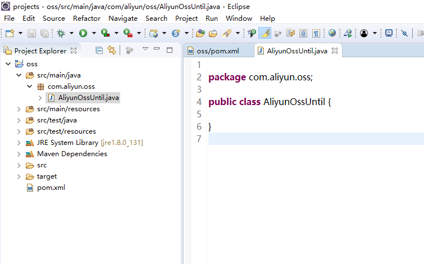The width and height of the screenshot is (424, 264).
Task: Open the Coverage dropdown arrow
Action: click(116, 33)
